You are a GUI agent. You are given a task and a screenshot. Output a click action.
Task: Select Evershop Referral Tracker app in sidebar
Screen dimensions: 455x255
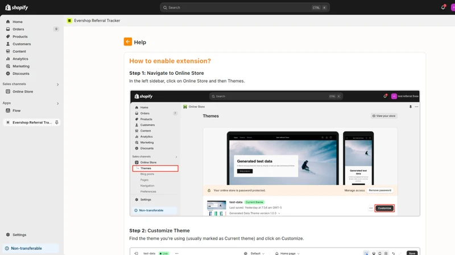(32, 122)
